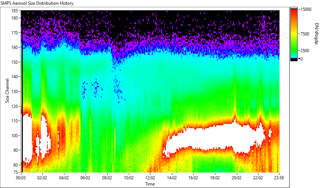Click the 80 size channel tick label

click(x=16, y=165)
